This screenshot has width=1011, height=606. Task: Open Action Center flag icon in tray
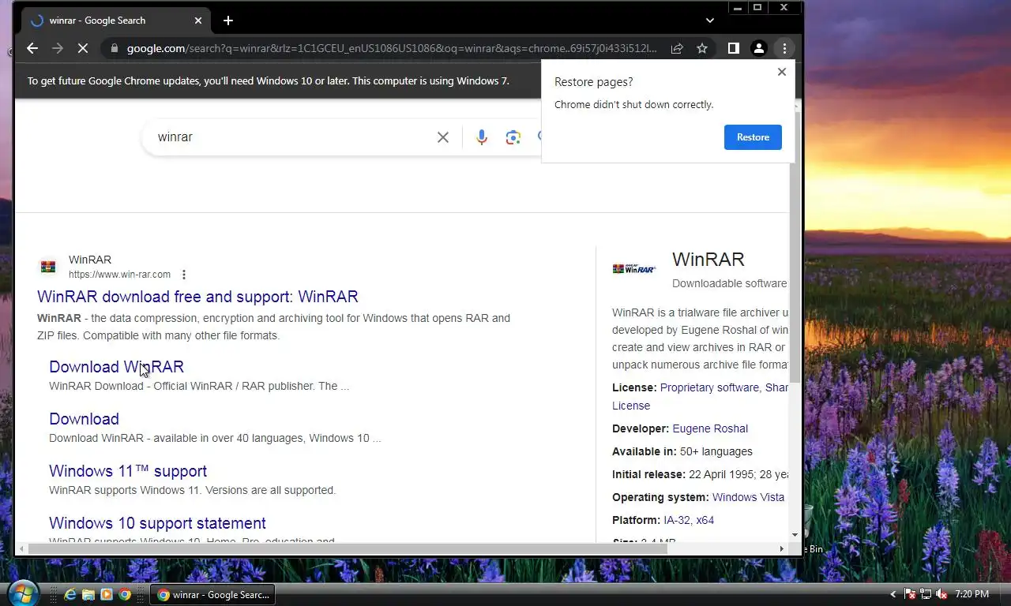pos(910,594)
